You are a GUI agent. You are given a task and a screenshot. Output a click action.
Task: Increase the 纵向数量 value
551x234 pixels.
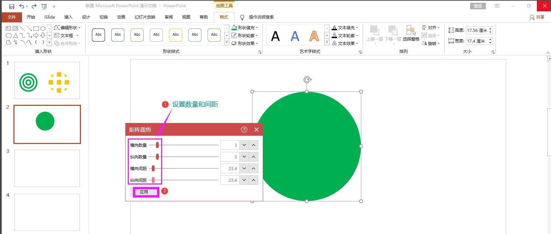pyautogui.click(x=253, y=157)
